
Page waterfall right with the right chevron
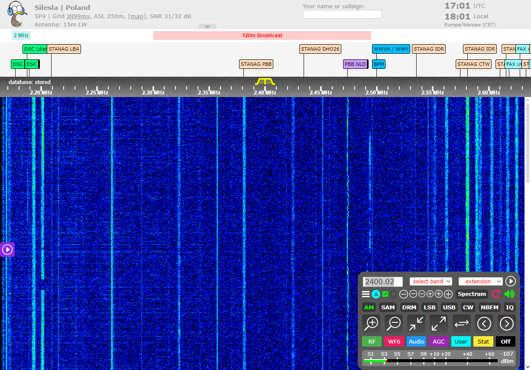(507, 323)
